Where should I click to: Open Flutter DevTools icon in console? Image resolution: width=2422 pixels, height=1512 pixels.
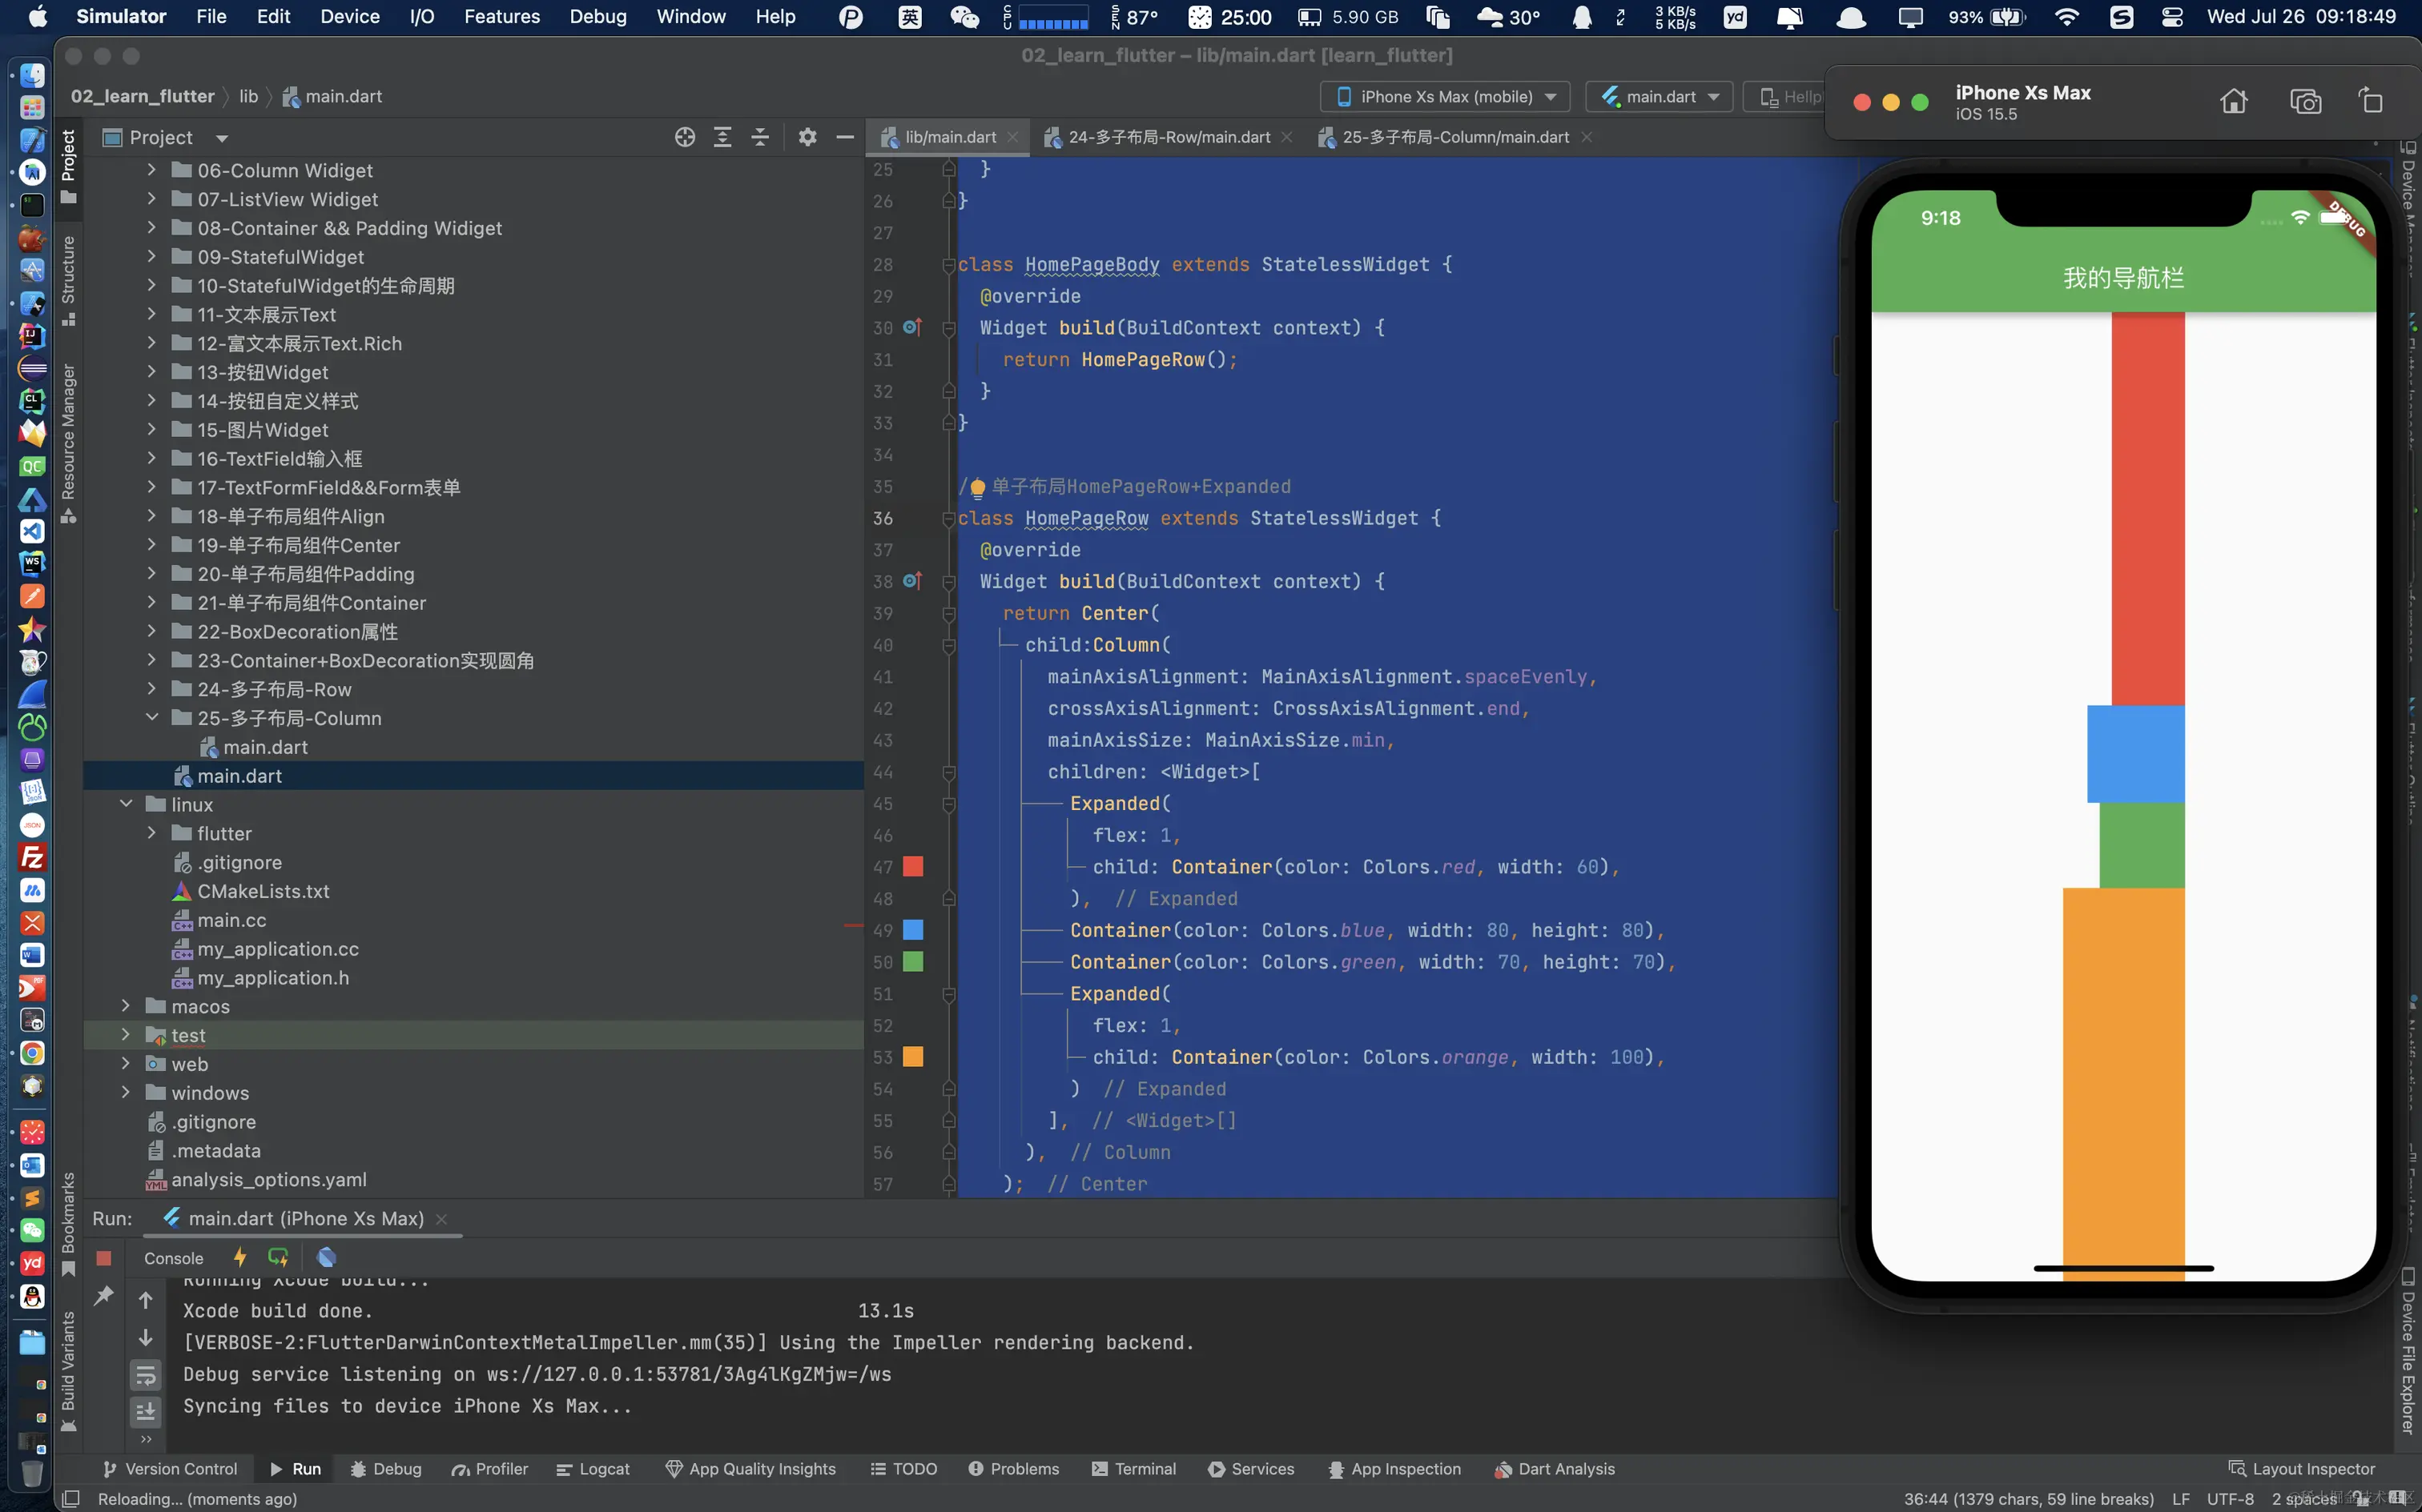(x=326, y=1258)
